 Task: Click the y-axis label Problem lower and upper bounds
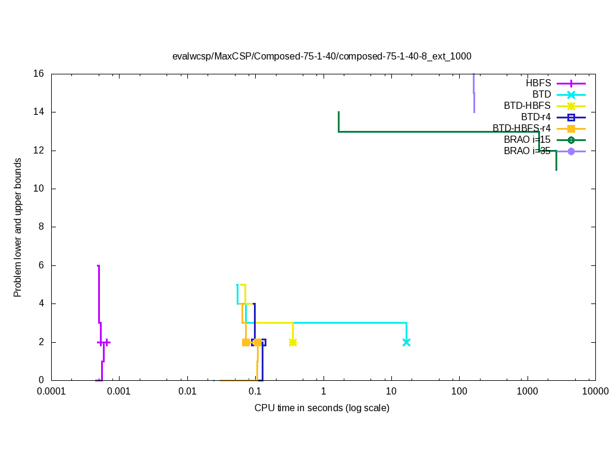point(18,227)
